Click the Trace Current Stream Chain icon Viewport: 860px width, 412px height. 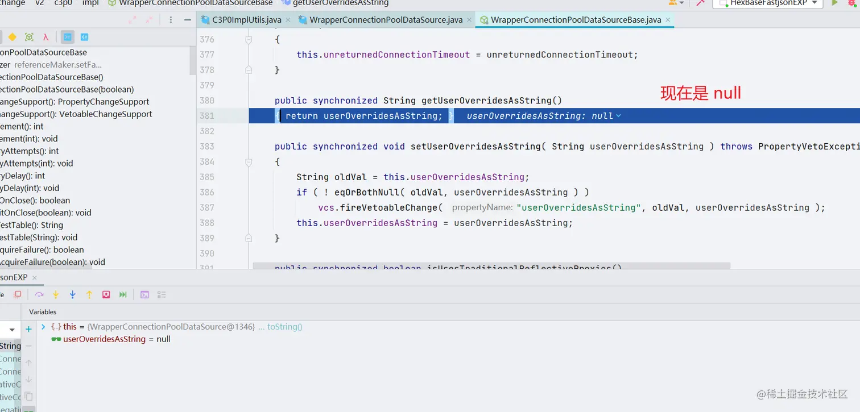click(x=162, y=294)
